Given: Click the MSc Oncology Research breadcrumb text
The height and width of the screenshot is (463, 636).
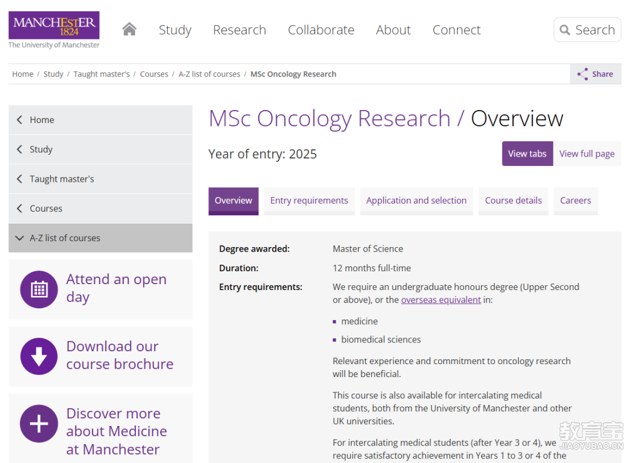Looking at the screenshot, I should 293,74.
